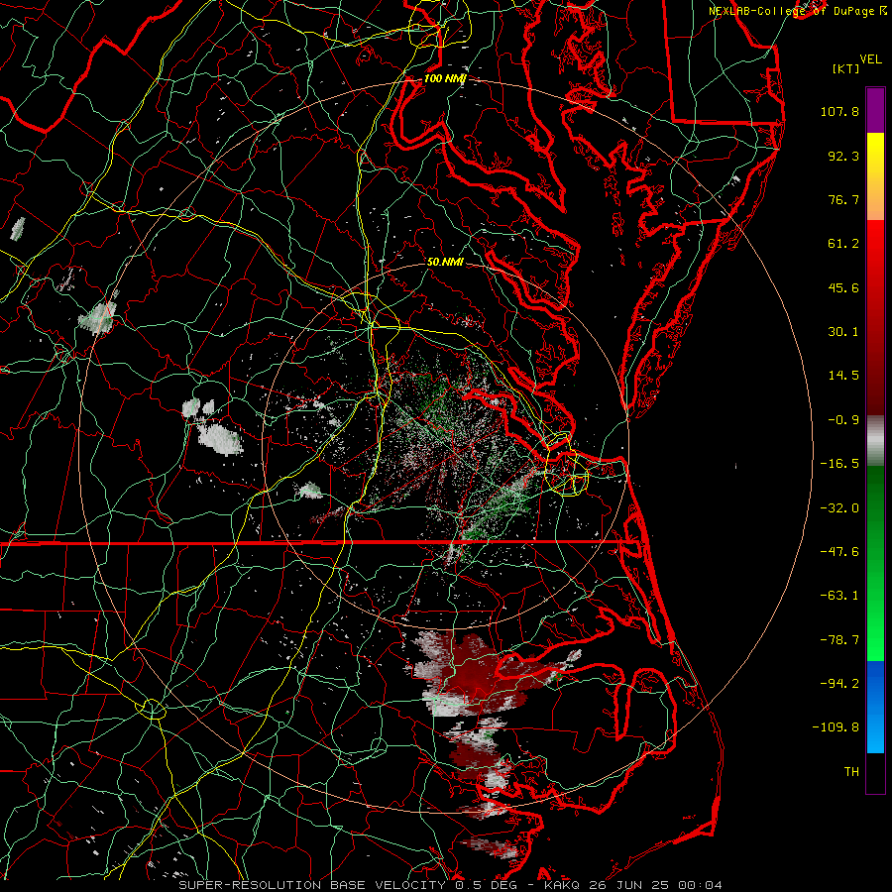
Task: Click the -47.6 value on velocity scale
Action: pyautogui.click(x=839, y=552)
